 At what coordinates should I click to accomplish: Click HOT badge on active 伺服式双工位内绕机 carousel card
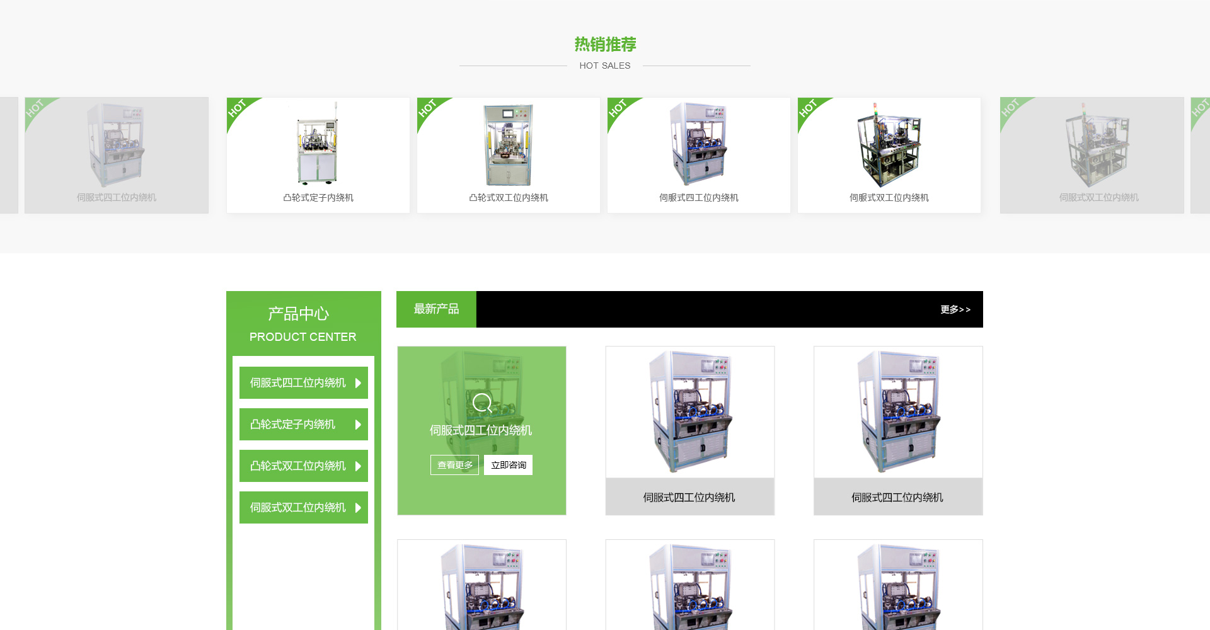coord(809,108)
